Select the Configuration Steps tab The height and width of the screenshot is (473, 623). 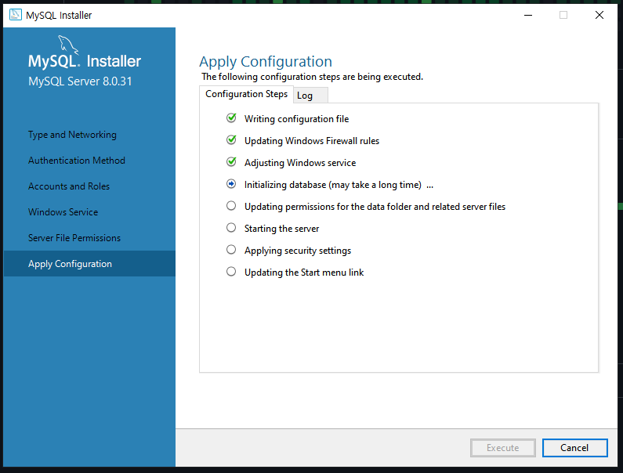pos(246,94)
